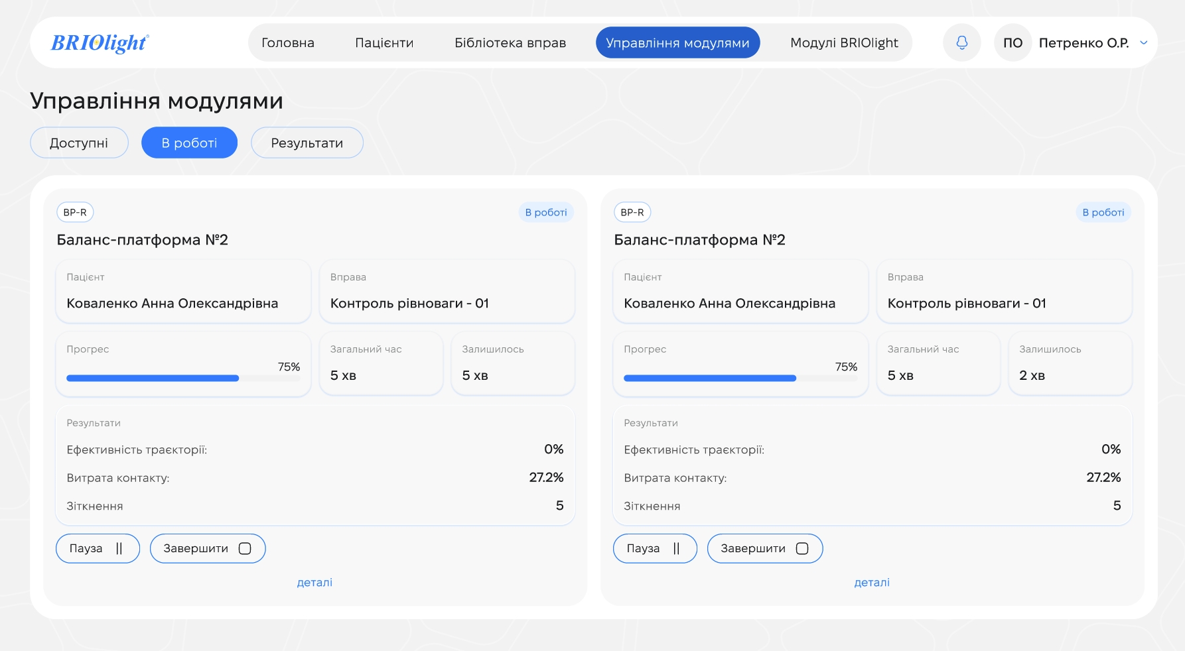Viewport: 1185px width, 651px height.
Task: Click patient name in right card
Action: 730,303
